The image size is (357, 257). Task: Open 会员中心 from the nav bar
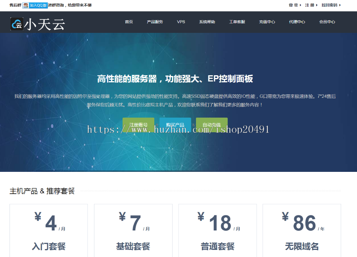[327, 22]
